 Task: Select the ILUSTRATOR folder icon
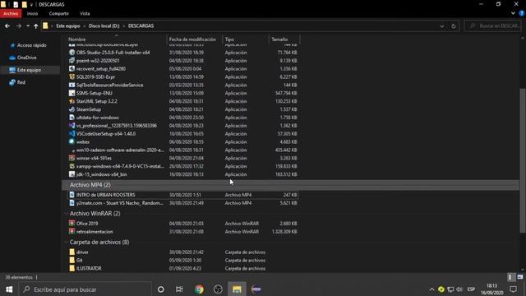[x=72, y=268]
